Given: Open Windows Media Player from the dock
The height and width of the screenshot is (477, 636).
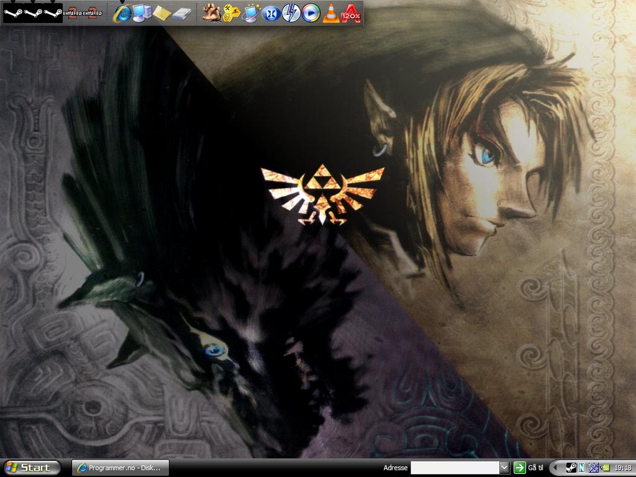Looking at the screenshot, I should tap(311, 14).
